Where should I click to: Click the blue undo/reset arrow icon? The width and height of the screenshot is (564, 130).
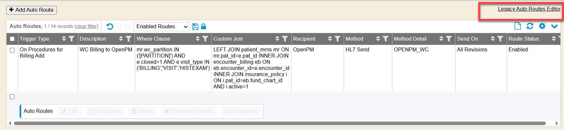(110, 27)
